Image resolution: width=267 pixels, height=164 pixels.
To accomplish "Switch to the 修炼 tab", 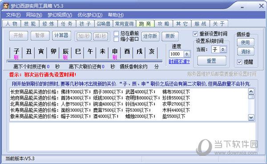I will click(x=49, y=24).
